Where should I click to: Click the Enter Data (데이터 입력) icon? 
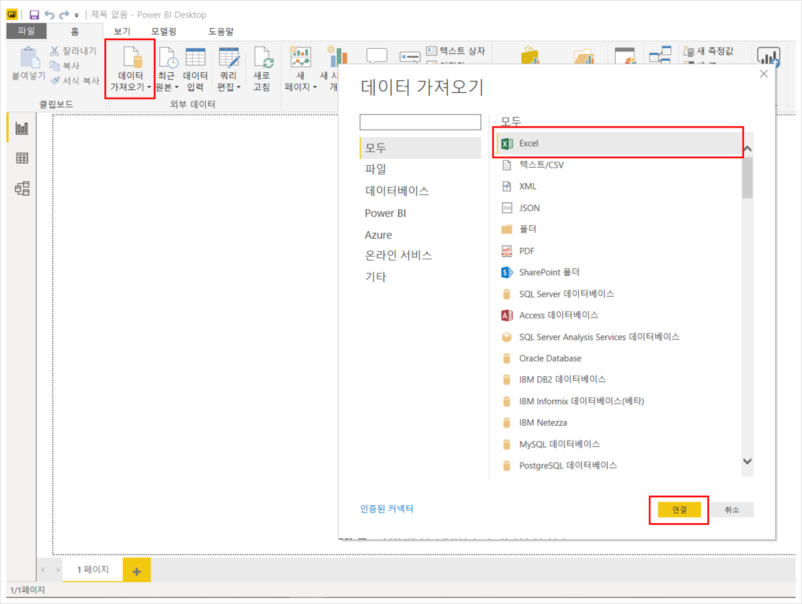196,69
